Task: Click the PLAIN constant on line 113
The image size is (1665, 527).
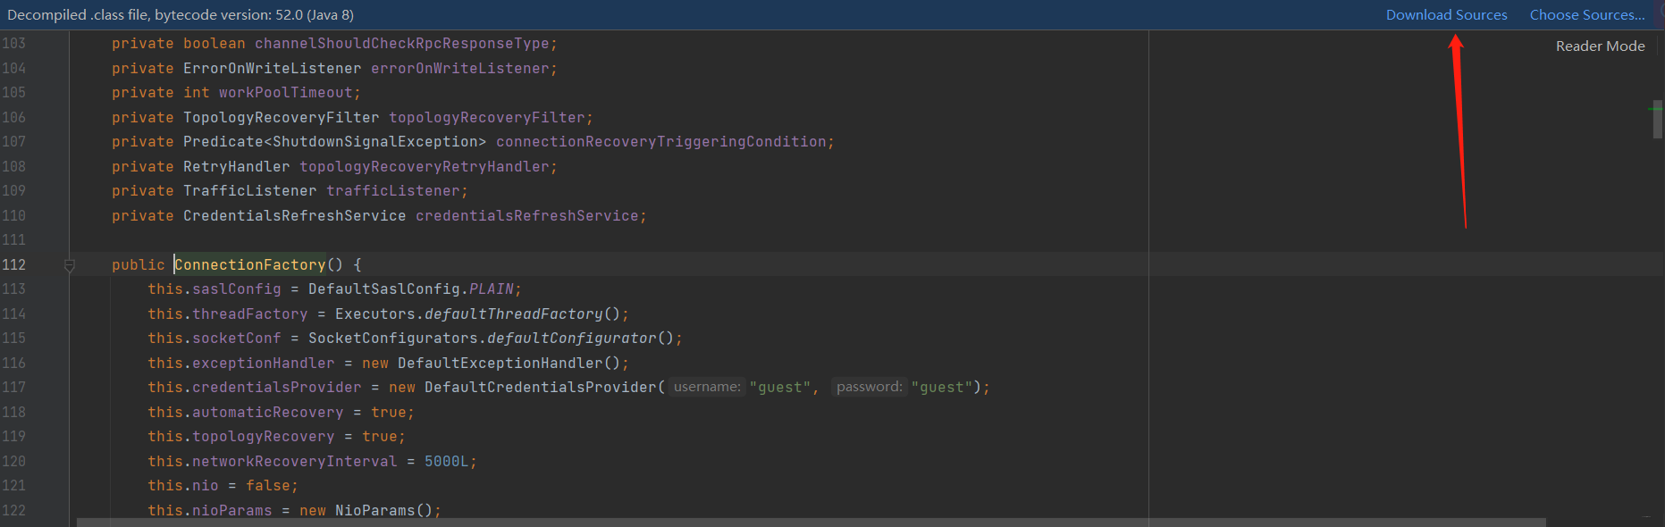Action: 492,289
